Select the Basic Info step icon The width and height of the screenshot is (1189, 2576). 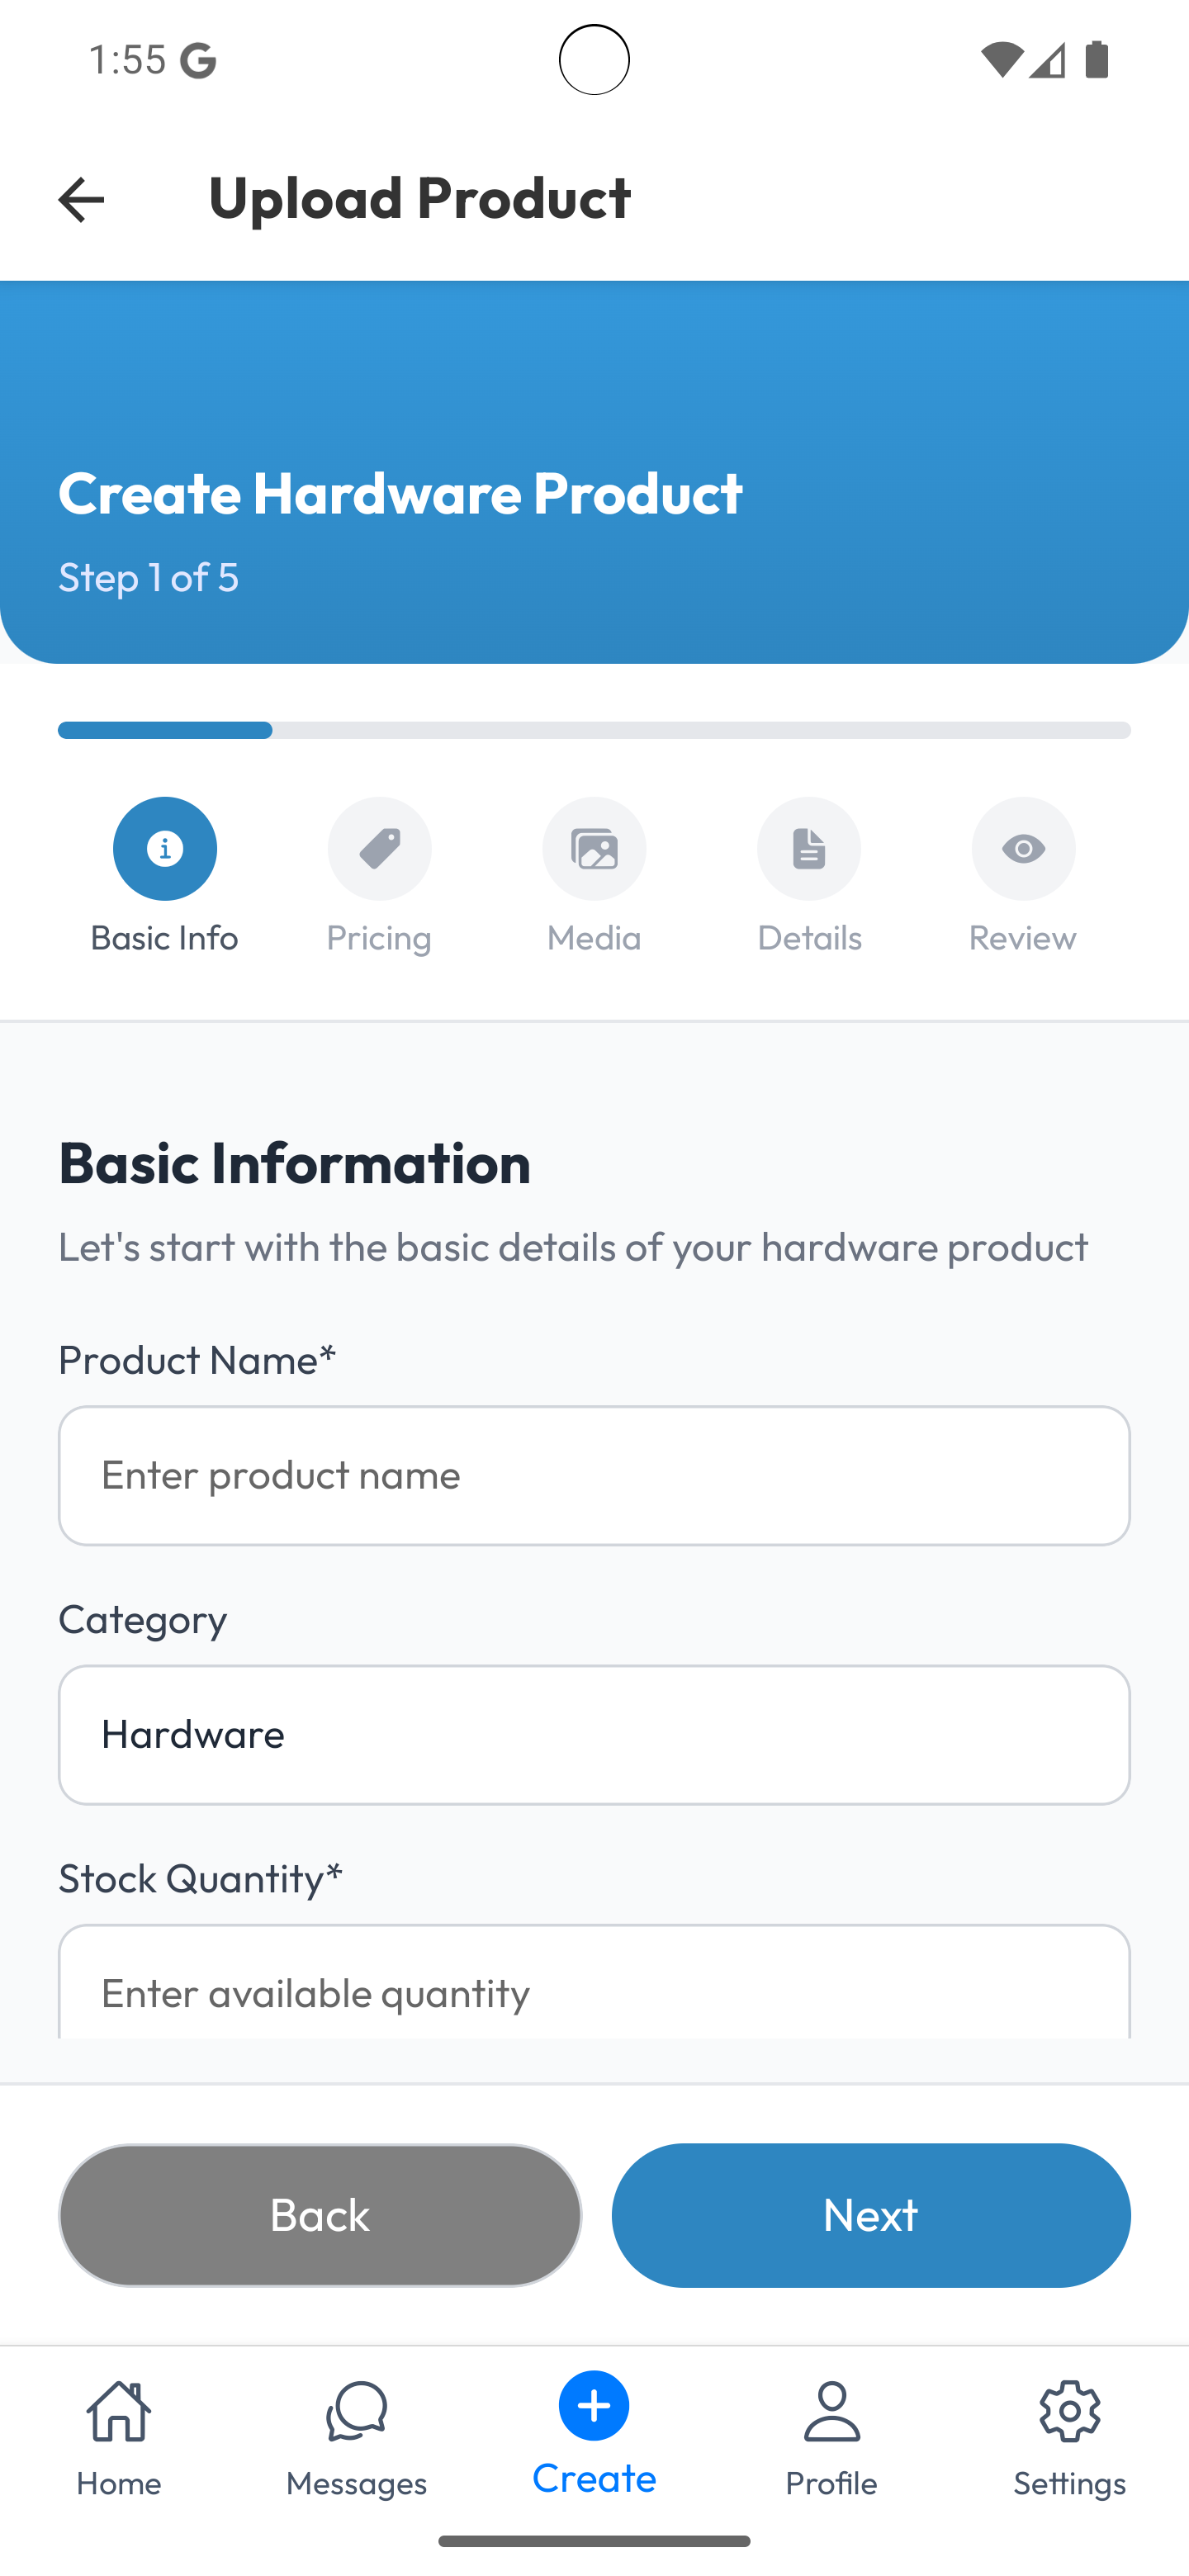click(x=165, y=849)
